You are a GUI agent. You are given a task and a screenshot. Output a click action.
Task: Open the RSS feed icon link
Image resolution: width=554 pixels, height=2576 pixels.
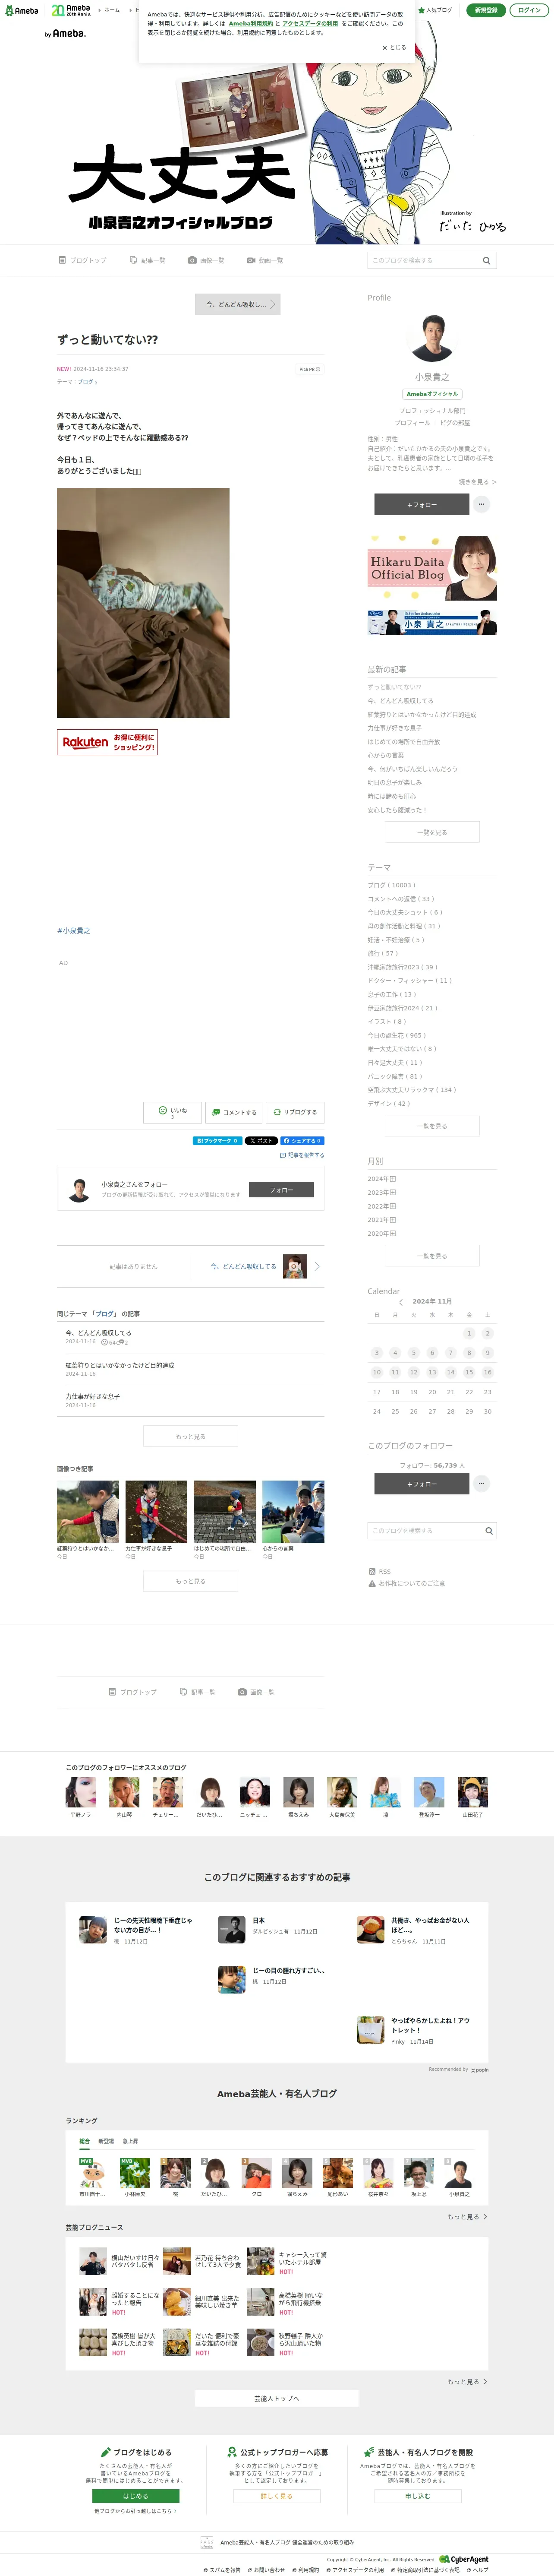click(372, 1572)
